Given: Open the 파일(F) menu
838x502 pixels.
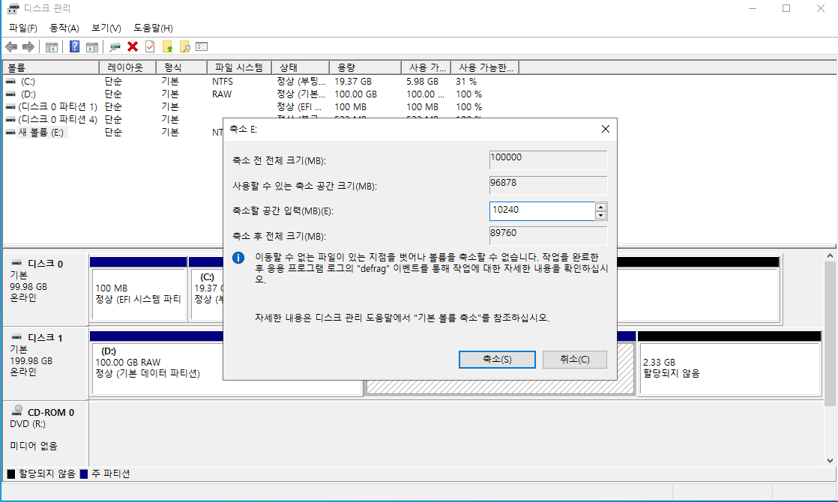Looking at the screenshot, I should click(x=23, y=28).
